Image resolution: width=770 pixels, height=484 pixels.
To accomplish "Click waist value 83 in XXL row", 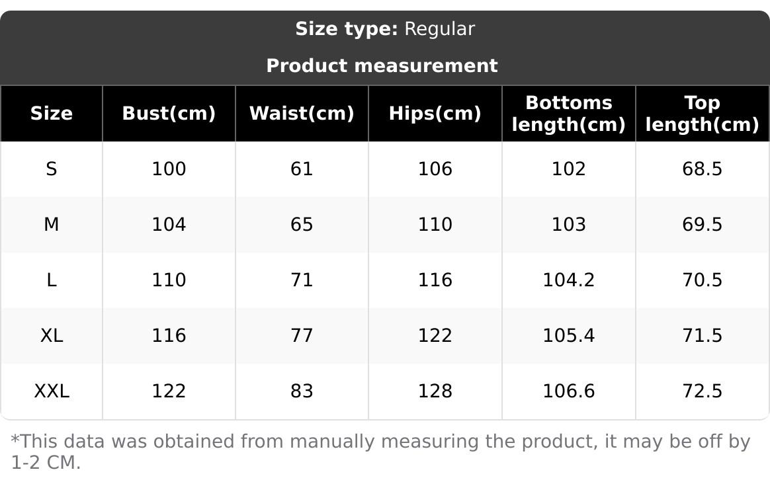I will [x=302, y=391].
